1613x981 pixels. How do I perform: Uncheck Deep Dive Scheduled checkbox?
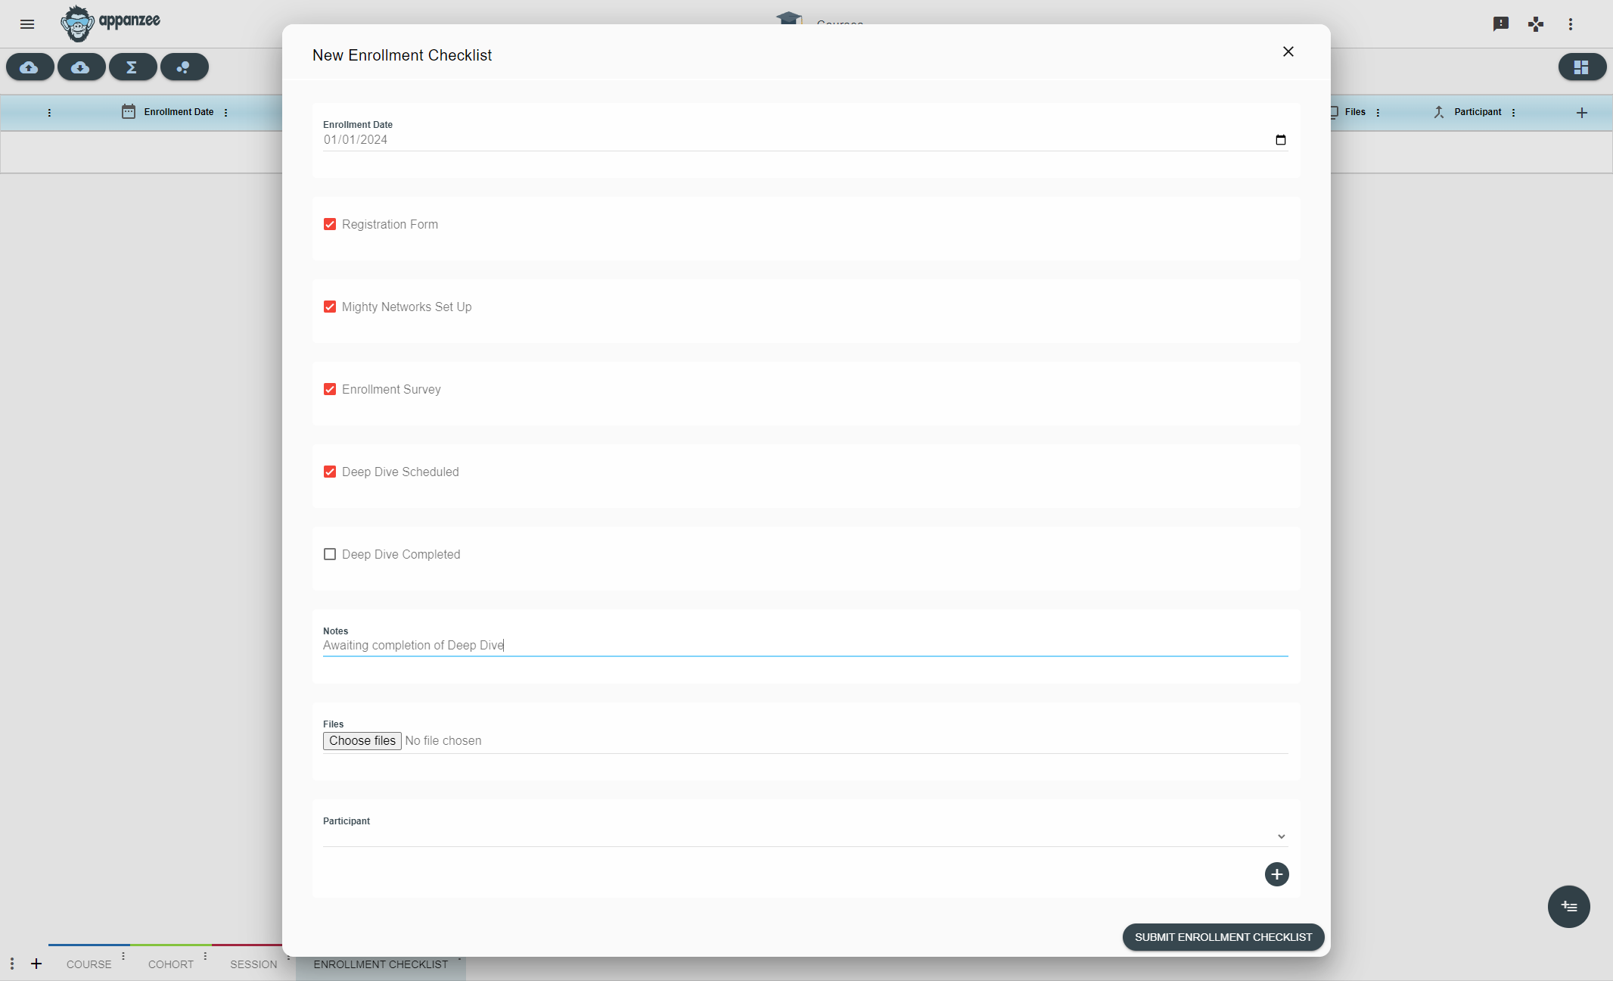coord(330,472)
